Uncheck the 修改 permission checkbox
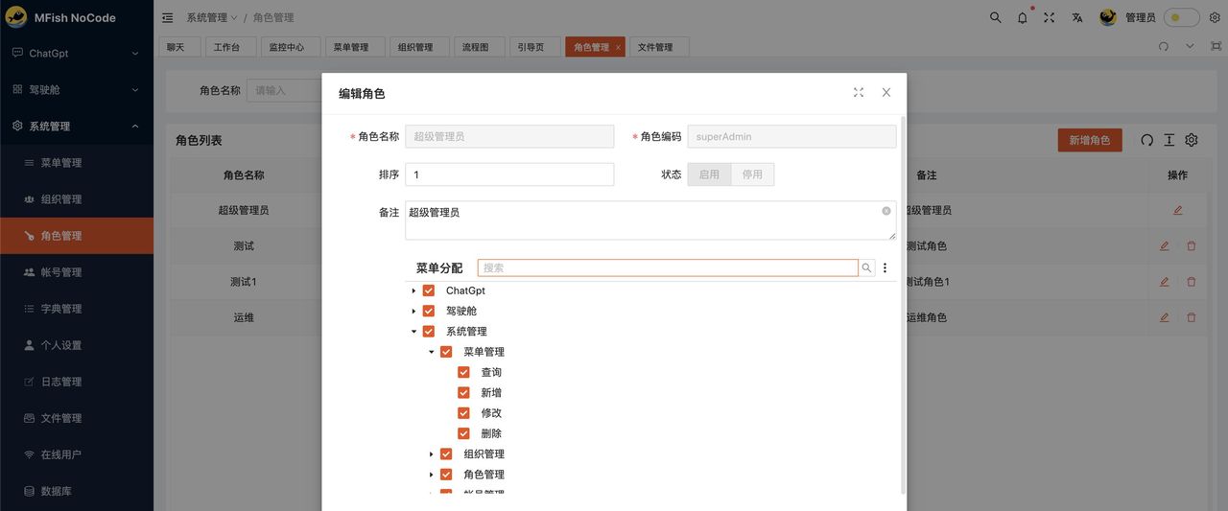The image size is (1228, 511). click(464, 413)
